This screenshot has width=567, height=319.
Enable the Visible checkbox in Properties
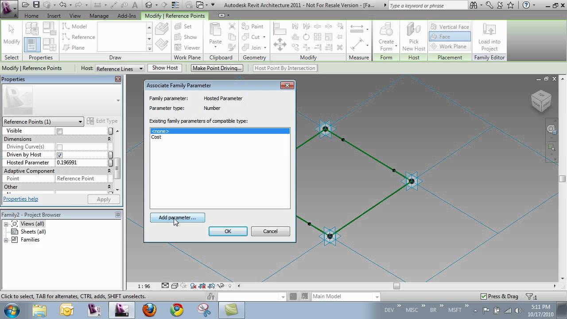coord(60,131)
